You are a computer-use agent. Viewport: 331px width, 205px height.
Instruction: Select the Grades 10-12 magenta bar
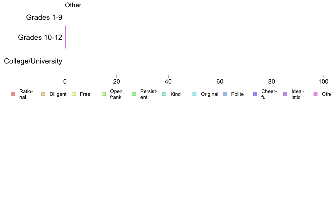[x=65, y=37]
